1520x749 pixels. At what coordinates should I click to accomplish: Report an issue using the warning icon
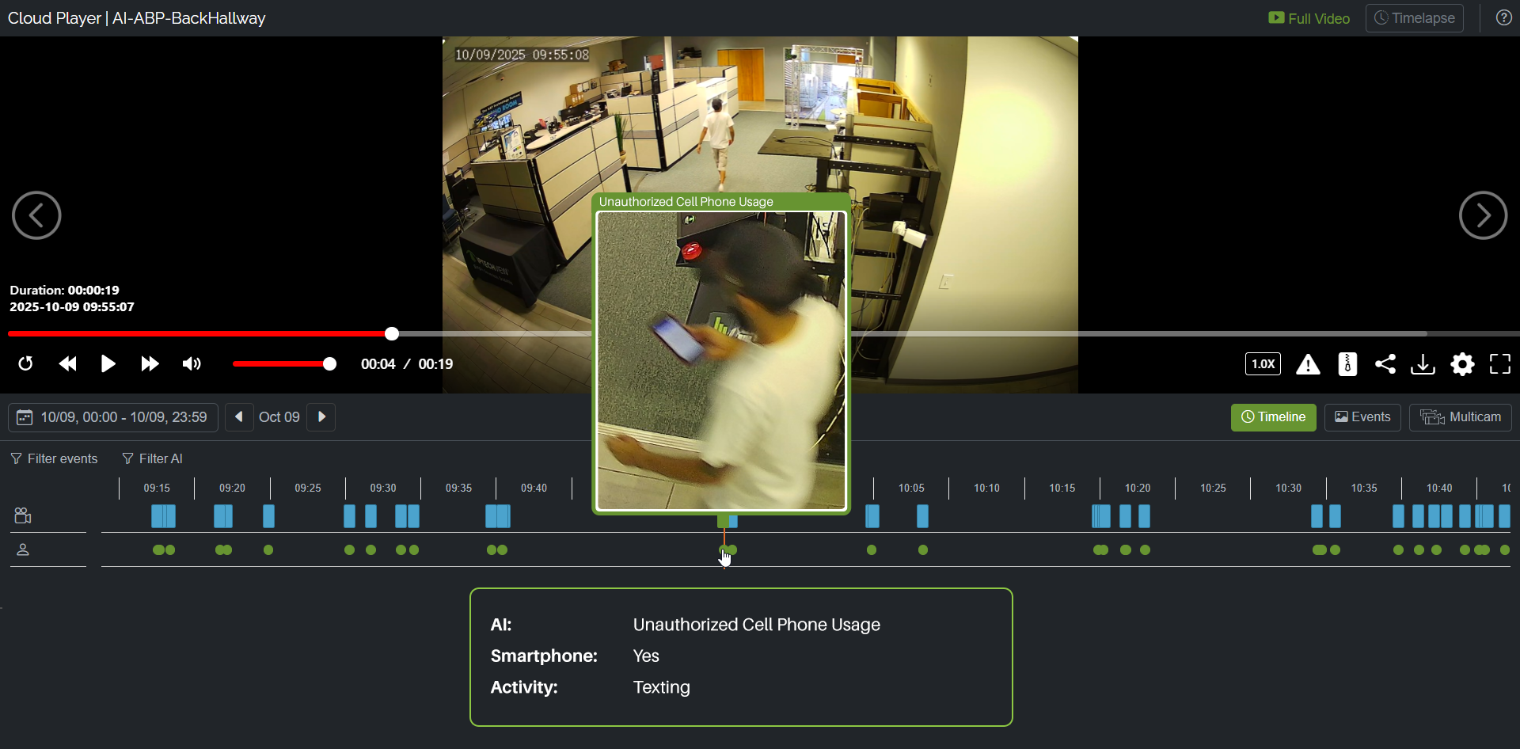(x=1309, y=364)
